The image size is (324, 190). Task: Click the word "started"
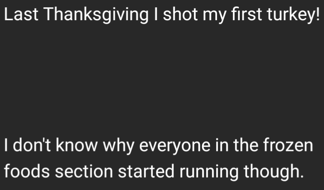pyautogui.click(x=146, y=171)
